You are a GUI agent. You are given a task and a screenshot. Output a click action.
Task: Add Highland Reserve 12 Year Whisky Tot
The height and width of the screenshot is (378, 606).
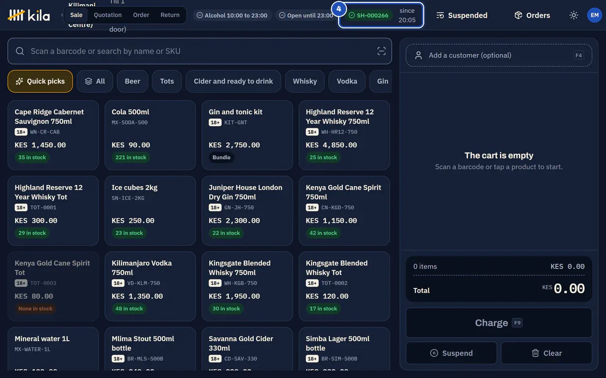click(x=53, y=211)
